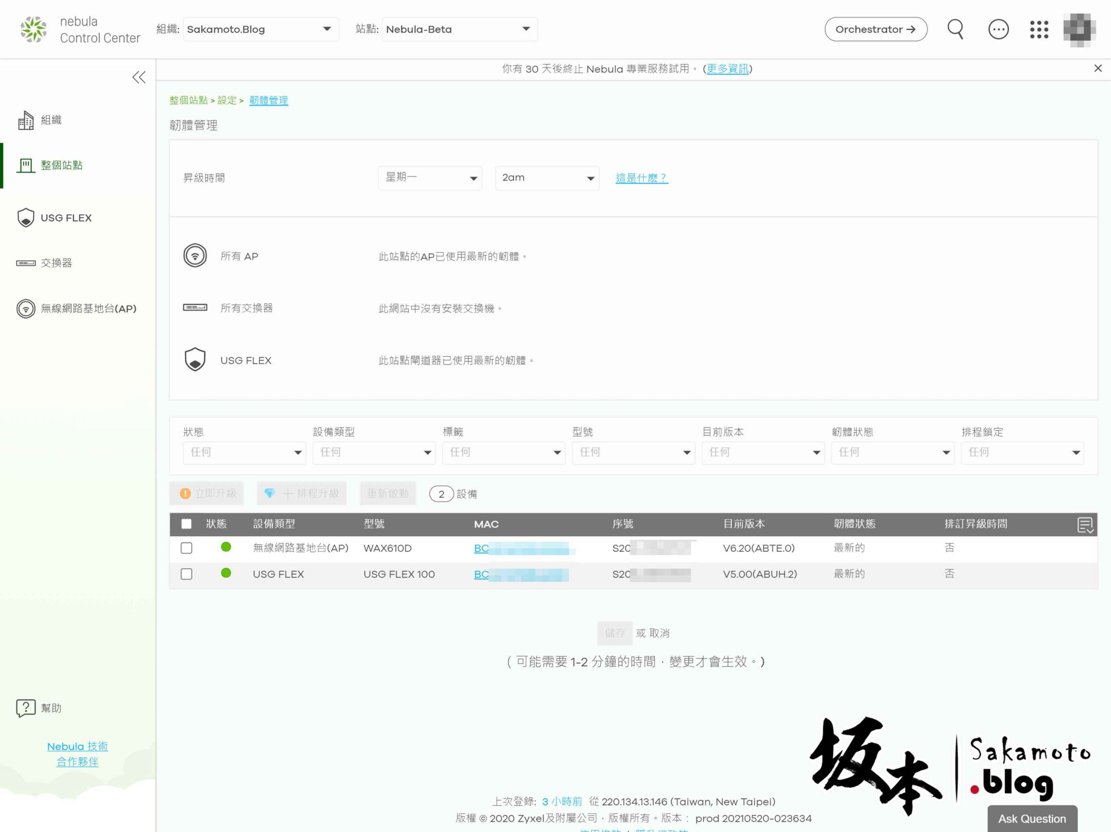This screenshot has height=832, width=1111.
Task: Click the 儲存 save button
Action: point(615,633)
